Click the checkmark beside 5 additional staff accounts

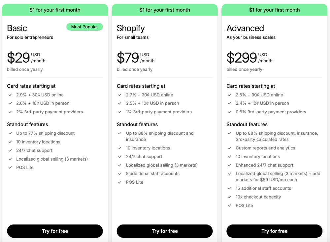point(120,174)
